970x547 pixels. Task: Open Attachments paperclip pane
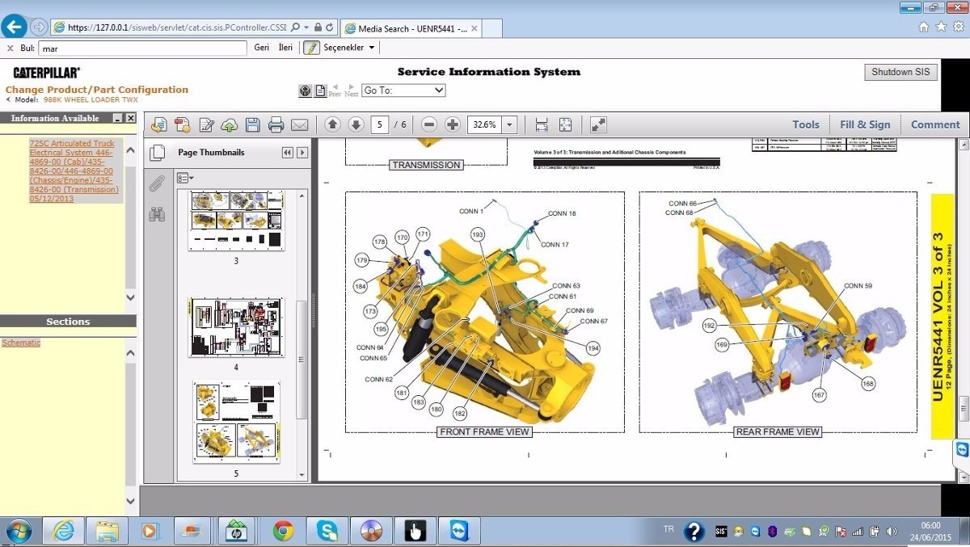pyautogui.click(x=157, y=183)
